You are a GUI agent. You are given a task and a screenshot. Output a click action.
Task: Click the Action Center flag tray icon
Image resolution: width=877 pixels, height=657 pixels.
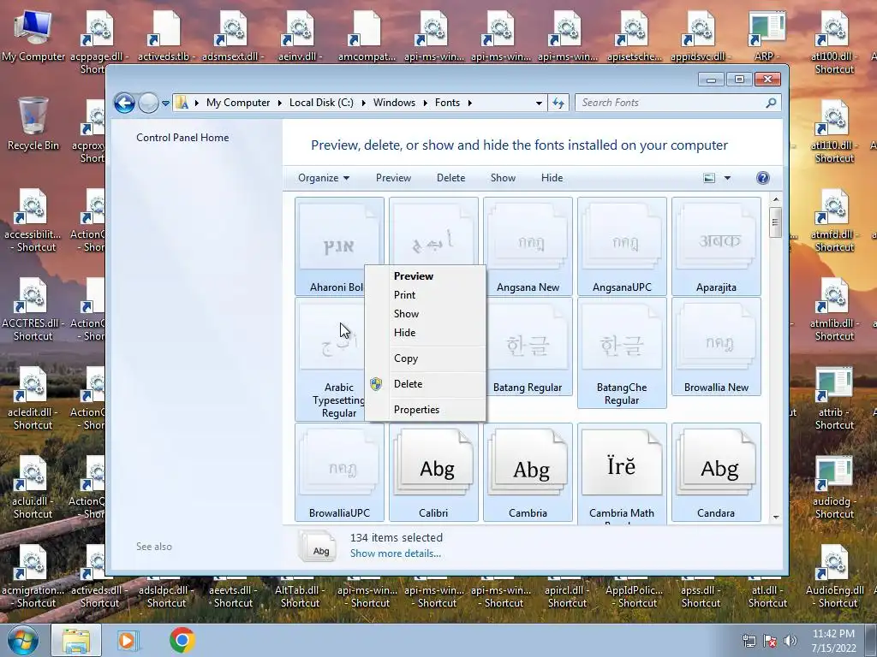pos(770,641)
